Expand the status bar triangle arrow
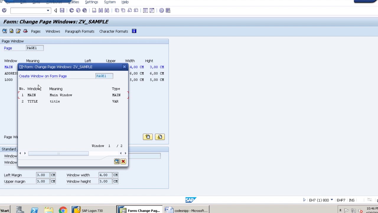 point(304,200)
